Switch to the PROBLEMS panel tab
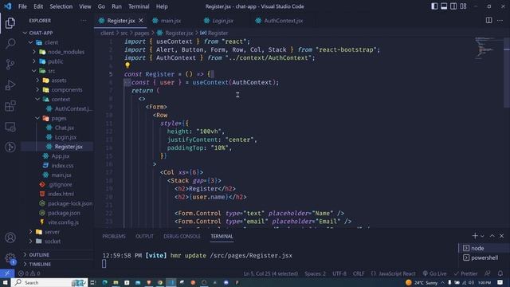510x287 pixels. pos(113,236)
